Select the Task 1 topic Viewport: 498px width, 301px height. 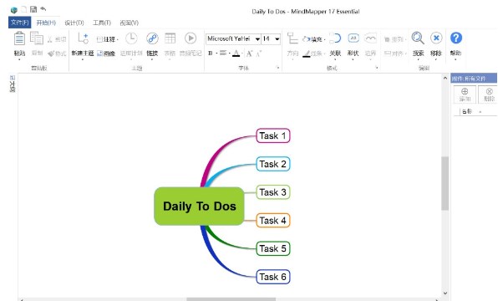point(273,135)
